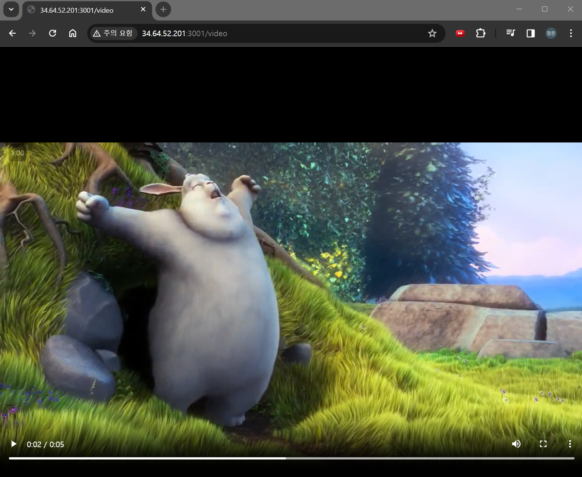Viewport: 582px width, 477px height.
Task: Open the tab search dropdown
Action: (11, 9)
